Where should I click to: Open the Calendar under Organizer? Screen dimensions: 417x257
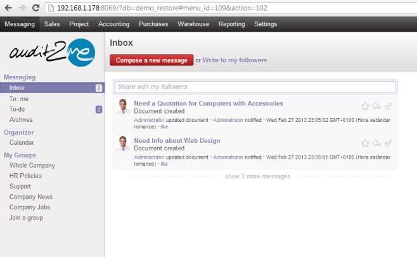point(22,143)
